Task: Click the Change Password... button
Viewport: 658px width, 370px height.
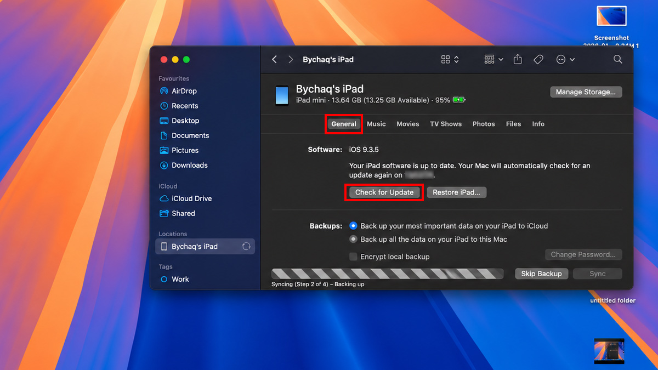Action: tap(583, 254)
